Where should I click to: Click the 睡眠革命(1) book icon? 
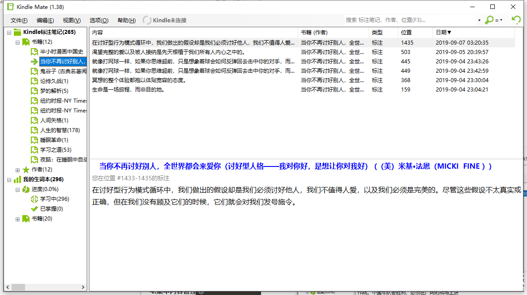(34, 140)
